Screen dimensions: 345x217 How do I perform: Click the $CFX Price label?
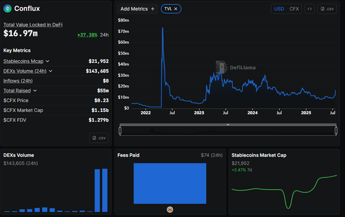[x=16, y=101]
